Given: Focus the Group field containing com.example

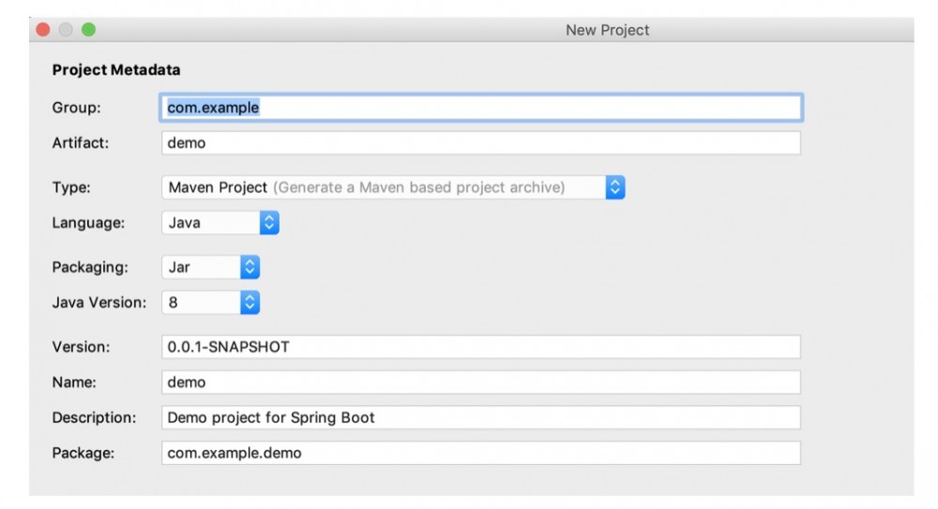Looking at the screenshot, I should (480, 108).
